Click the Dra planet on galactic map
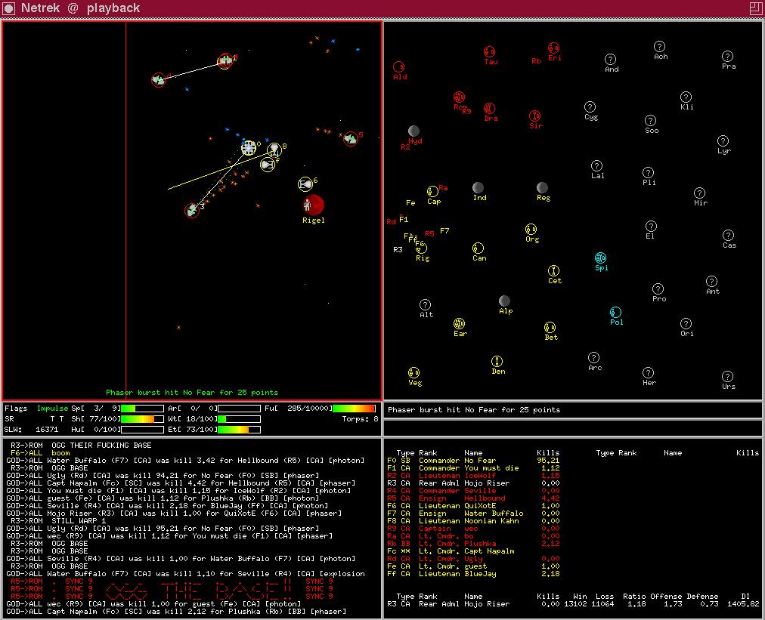Image resolution: width=765 pixels, height=620 pixels. [x=489, y=108]
